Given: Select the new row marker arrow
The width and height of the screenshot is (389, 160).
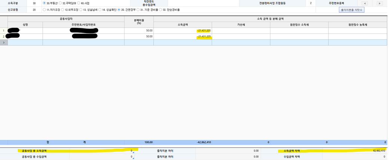Looking at the screenshot, I should 4,42.
